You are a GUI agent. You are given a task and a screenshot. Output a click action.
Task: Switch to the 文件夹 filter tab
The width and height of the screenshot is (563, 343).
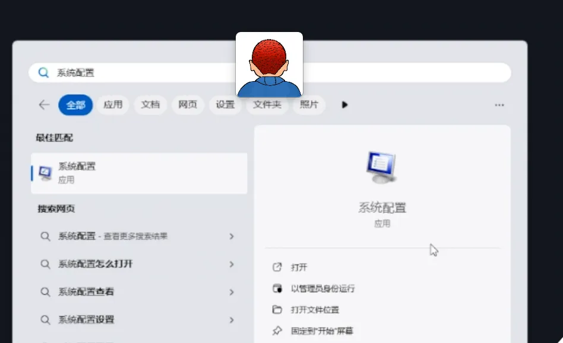(267, 105)
